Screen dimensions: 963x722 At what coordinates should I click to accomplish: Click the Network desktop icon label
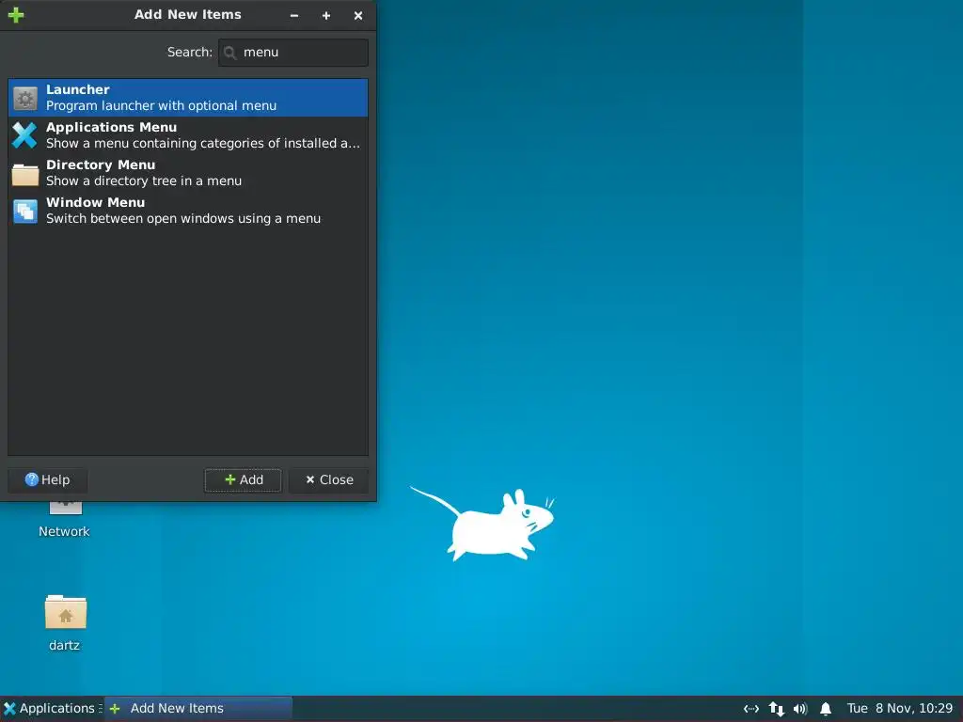[64, 532]
